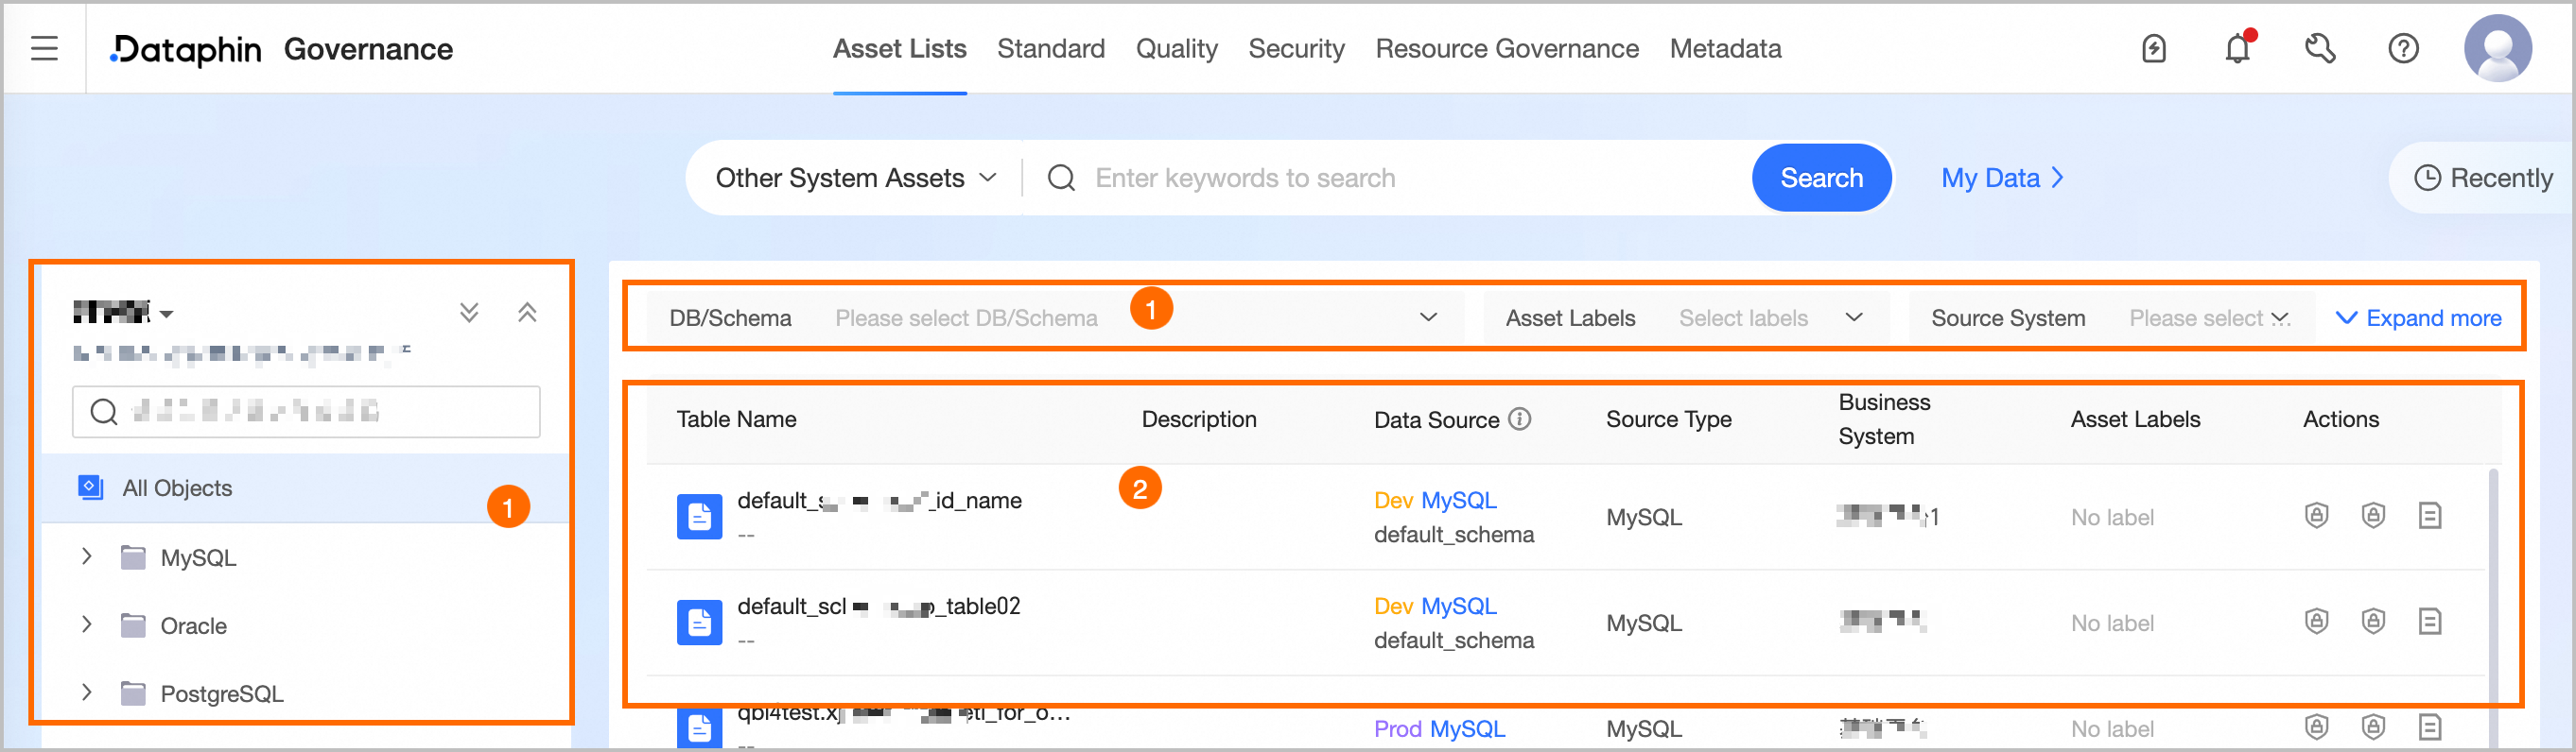Screen dimensions: 2576x752
Task: Open details document icon in id_name row
Action: tap(2430, 515)
